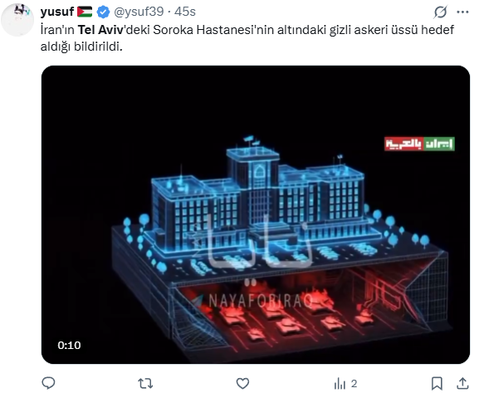Screen dimensions: 484x398
Task: Play the hospital hologram video
Action: [x=256, y=214]
